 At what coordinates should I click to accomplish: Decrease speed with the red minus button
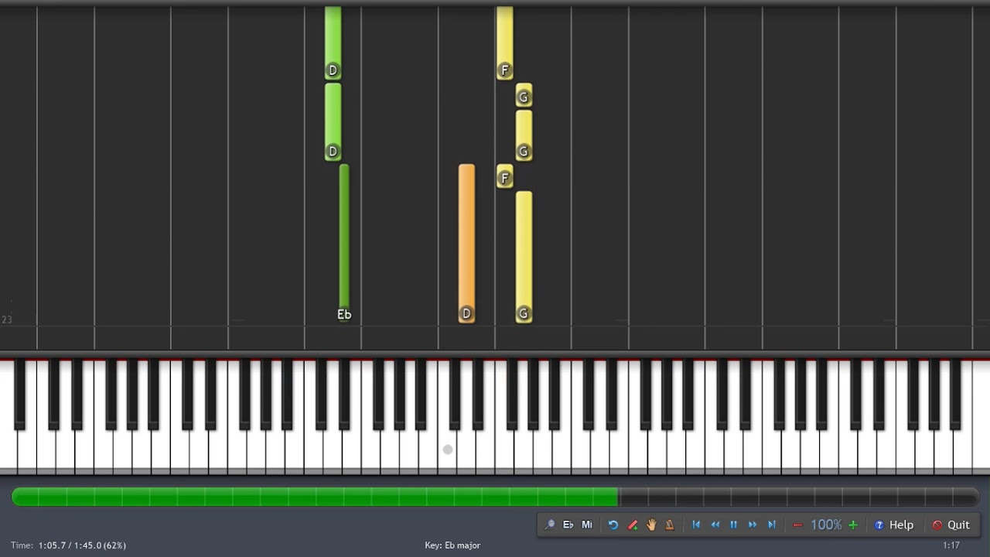[x=798, y=525]
